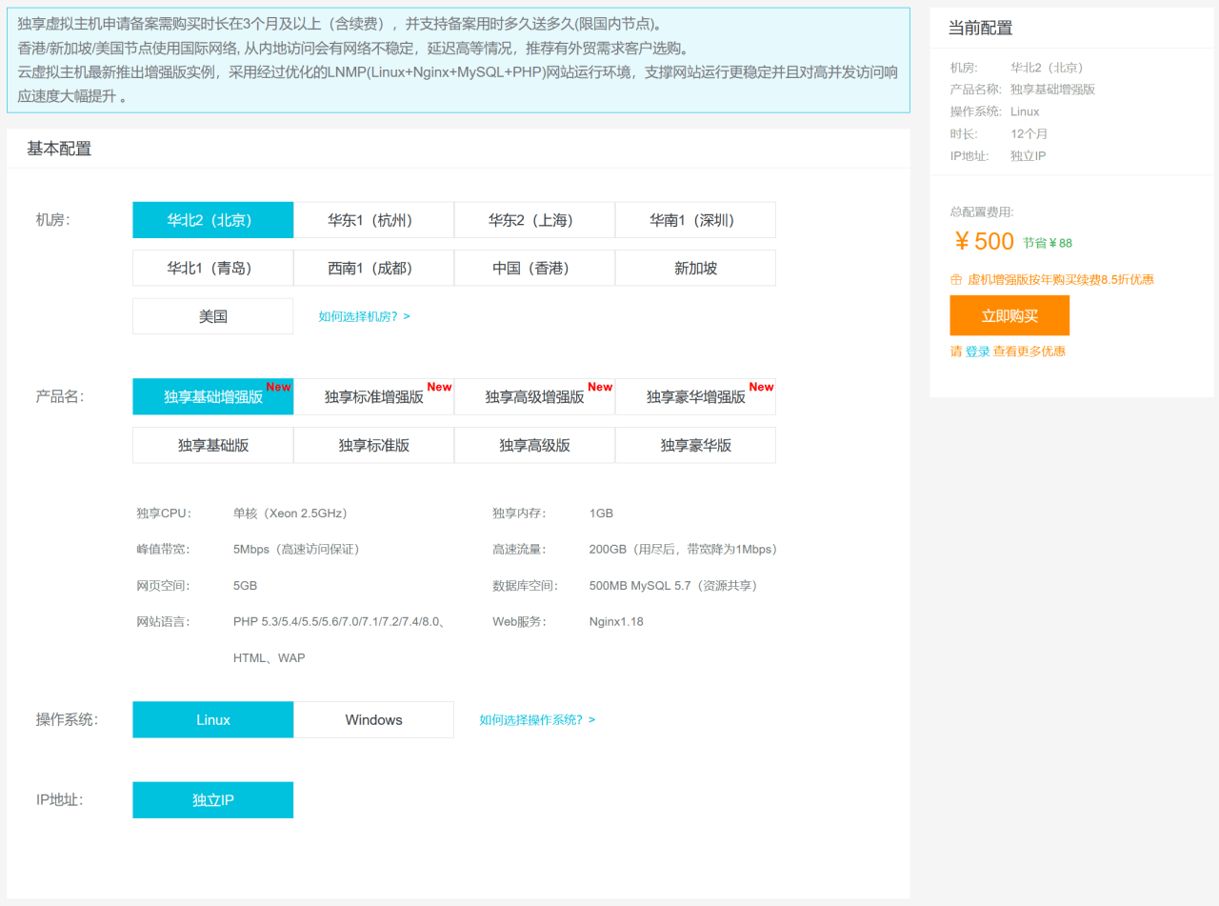Select the 新加坡 node

(x=694, y=268)
